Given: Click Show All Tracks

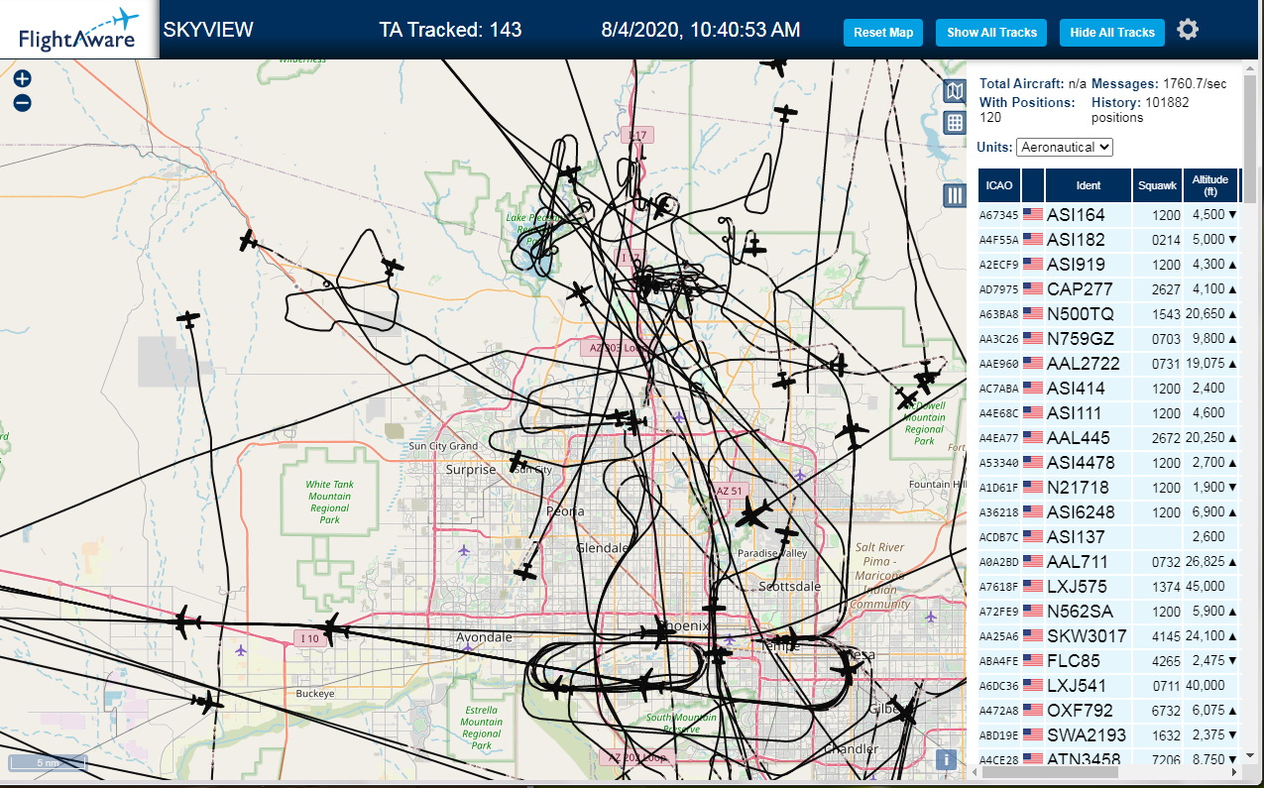Looking at the screenshot, I should tap(991, 33).
